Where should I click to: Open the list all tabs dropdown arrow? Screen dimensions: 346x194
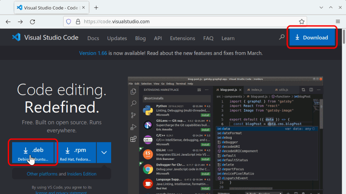click(x=320, y=8)
